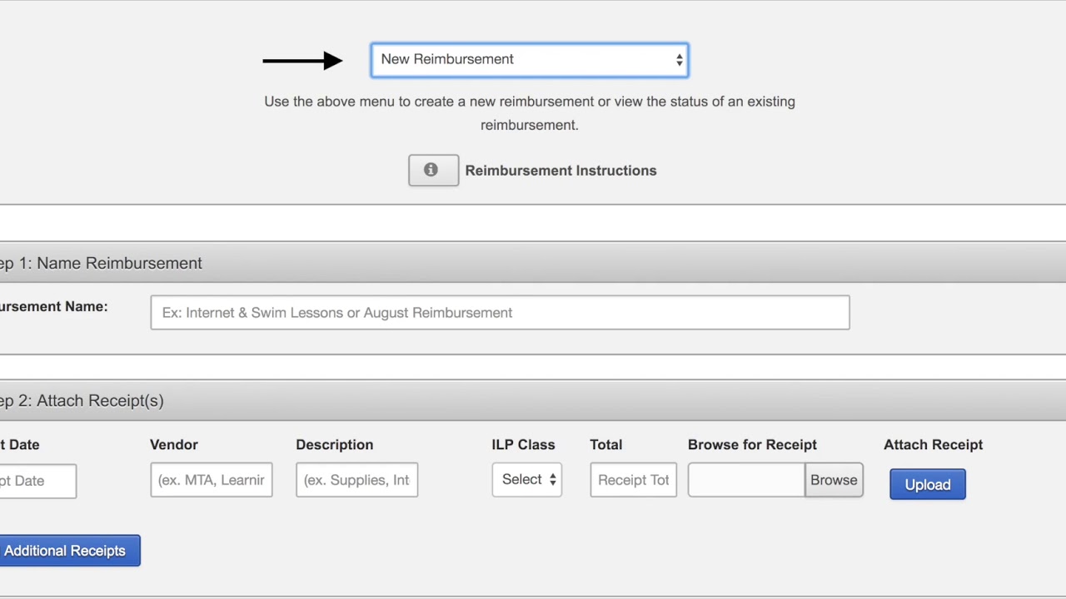This screenshot has height=599, width=1066.
Task: Expand the ILP Class Select dropdown
Action: click(x=527, y=480)
